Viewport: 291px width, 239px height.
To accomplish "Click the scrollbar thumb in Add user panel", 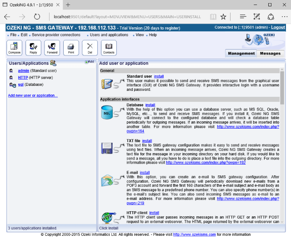I will (282, 88).
